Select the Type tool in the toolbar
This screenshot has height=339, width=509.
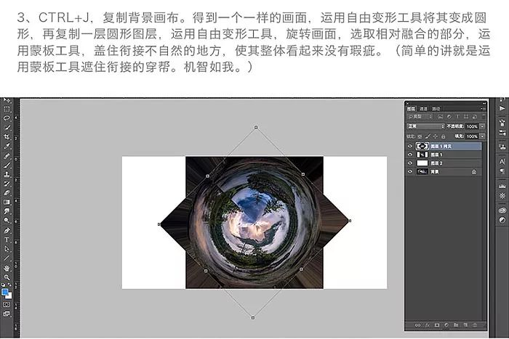[7, 240]
